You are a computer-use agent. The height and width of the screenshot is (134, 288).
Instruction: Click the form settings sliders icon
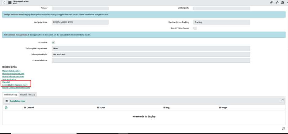(283, 2)
